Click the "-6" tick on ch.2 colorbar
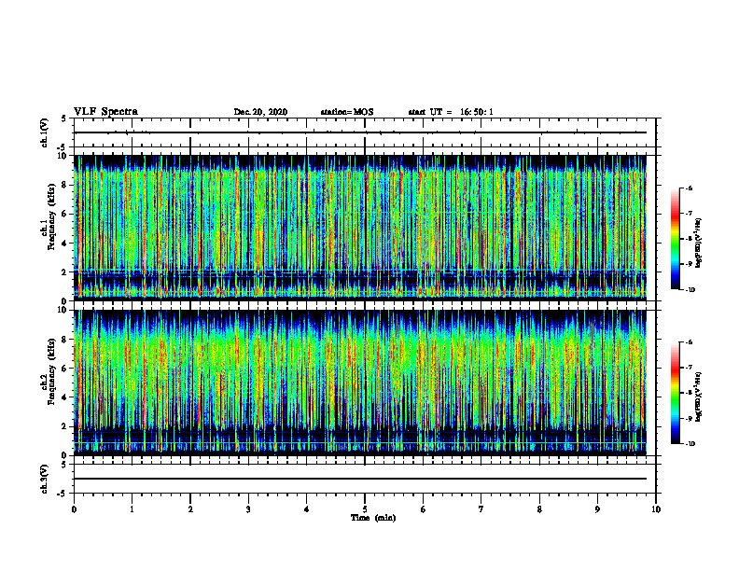This screenshot has height=571, width=739. coord(689,342)
